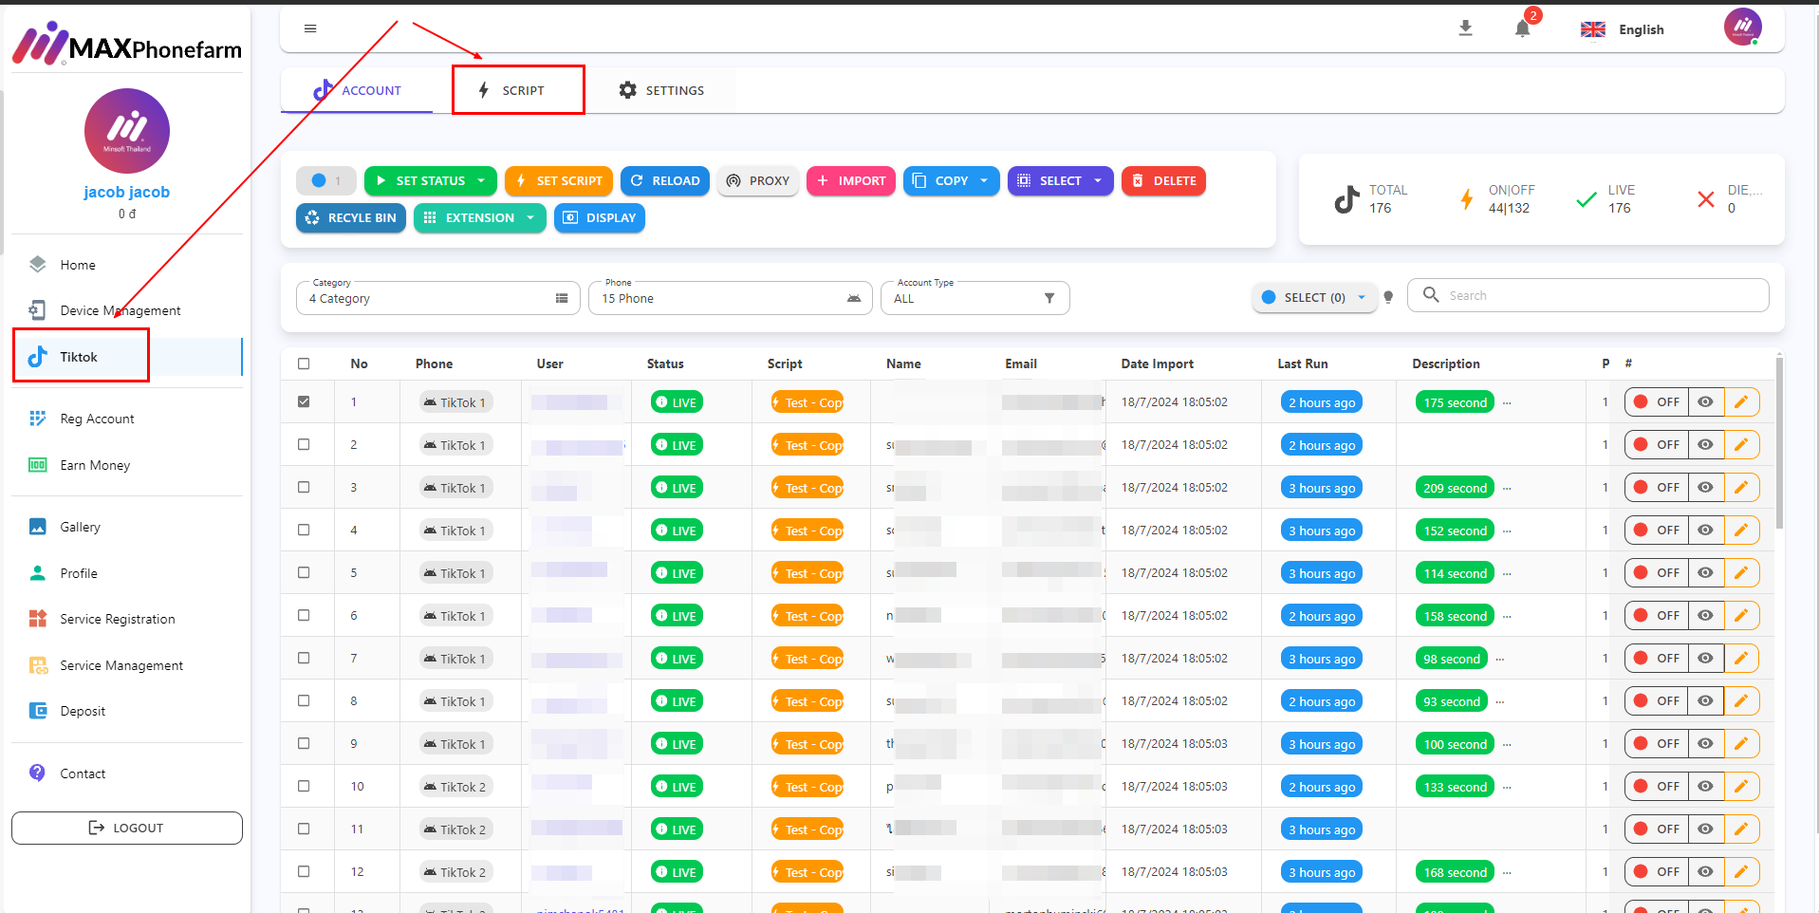This screenshot has width=1819, height=913.
Task: Click the ON|OFF lightning icon
Action: tap(1467, 199)
